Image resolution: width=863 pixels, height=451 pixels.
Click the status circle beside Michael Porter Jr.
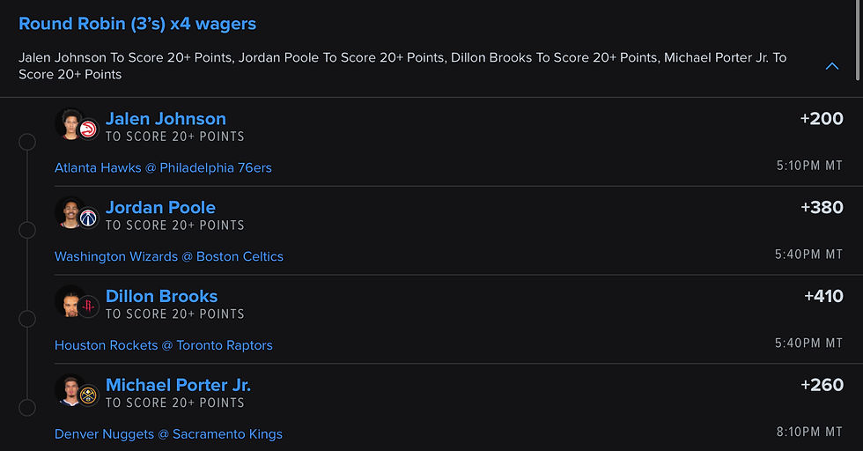pyautogui.click(x=27, y=408)
